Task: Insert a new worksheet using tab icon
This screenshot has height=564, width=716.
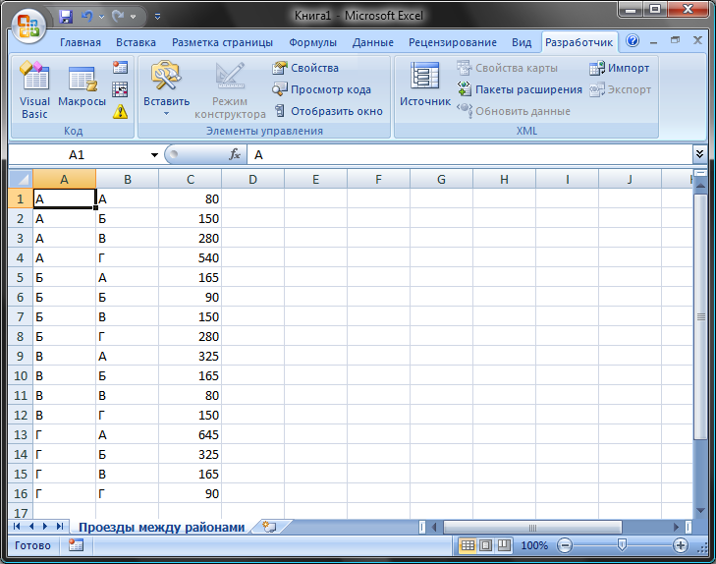Action: pyautogui.click(x=269, y=527)
